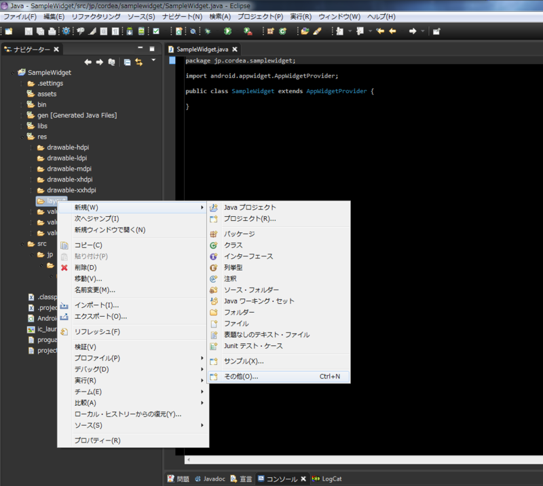Select ファイル in the New submenu
The width and height of the screenshot is (543, 486).
point(279,324)
